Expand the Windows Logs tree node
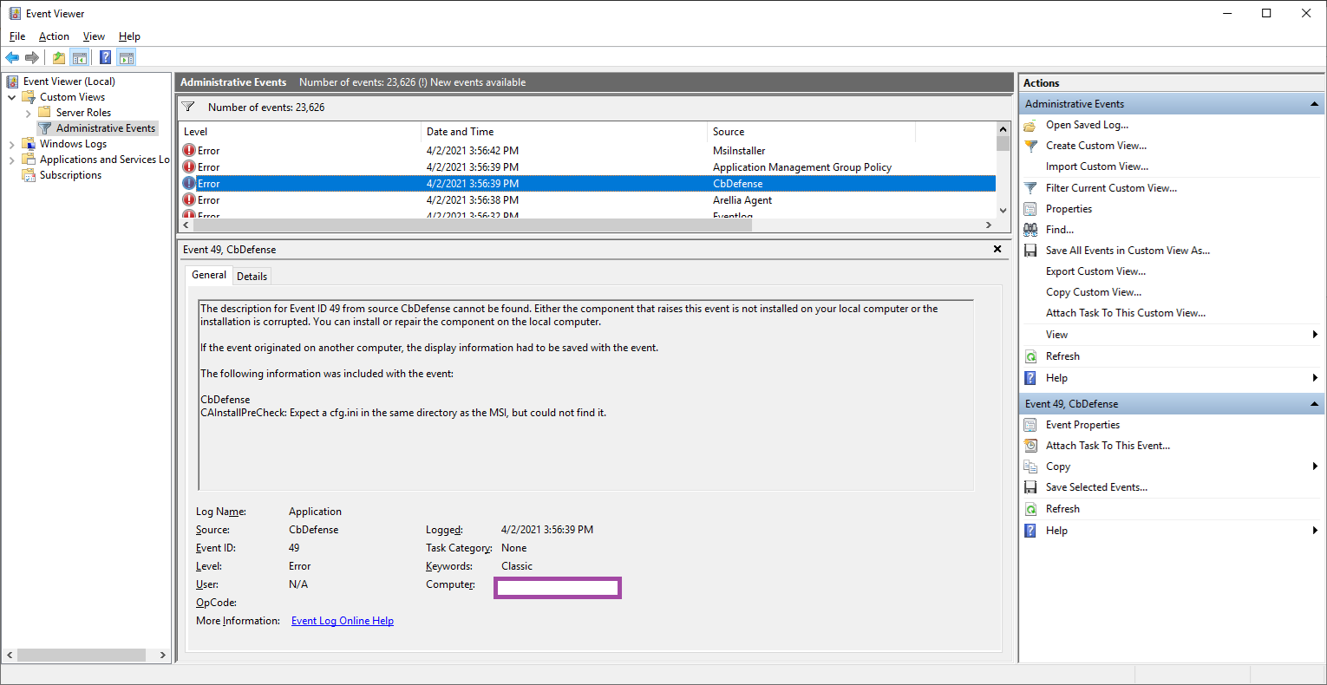The width and height of the screenshot is (1327, 685). pyautogui.click(x=12, y=144)
